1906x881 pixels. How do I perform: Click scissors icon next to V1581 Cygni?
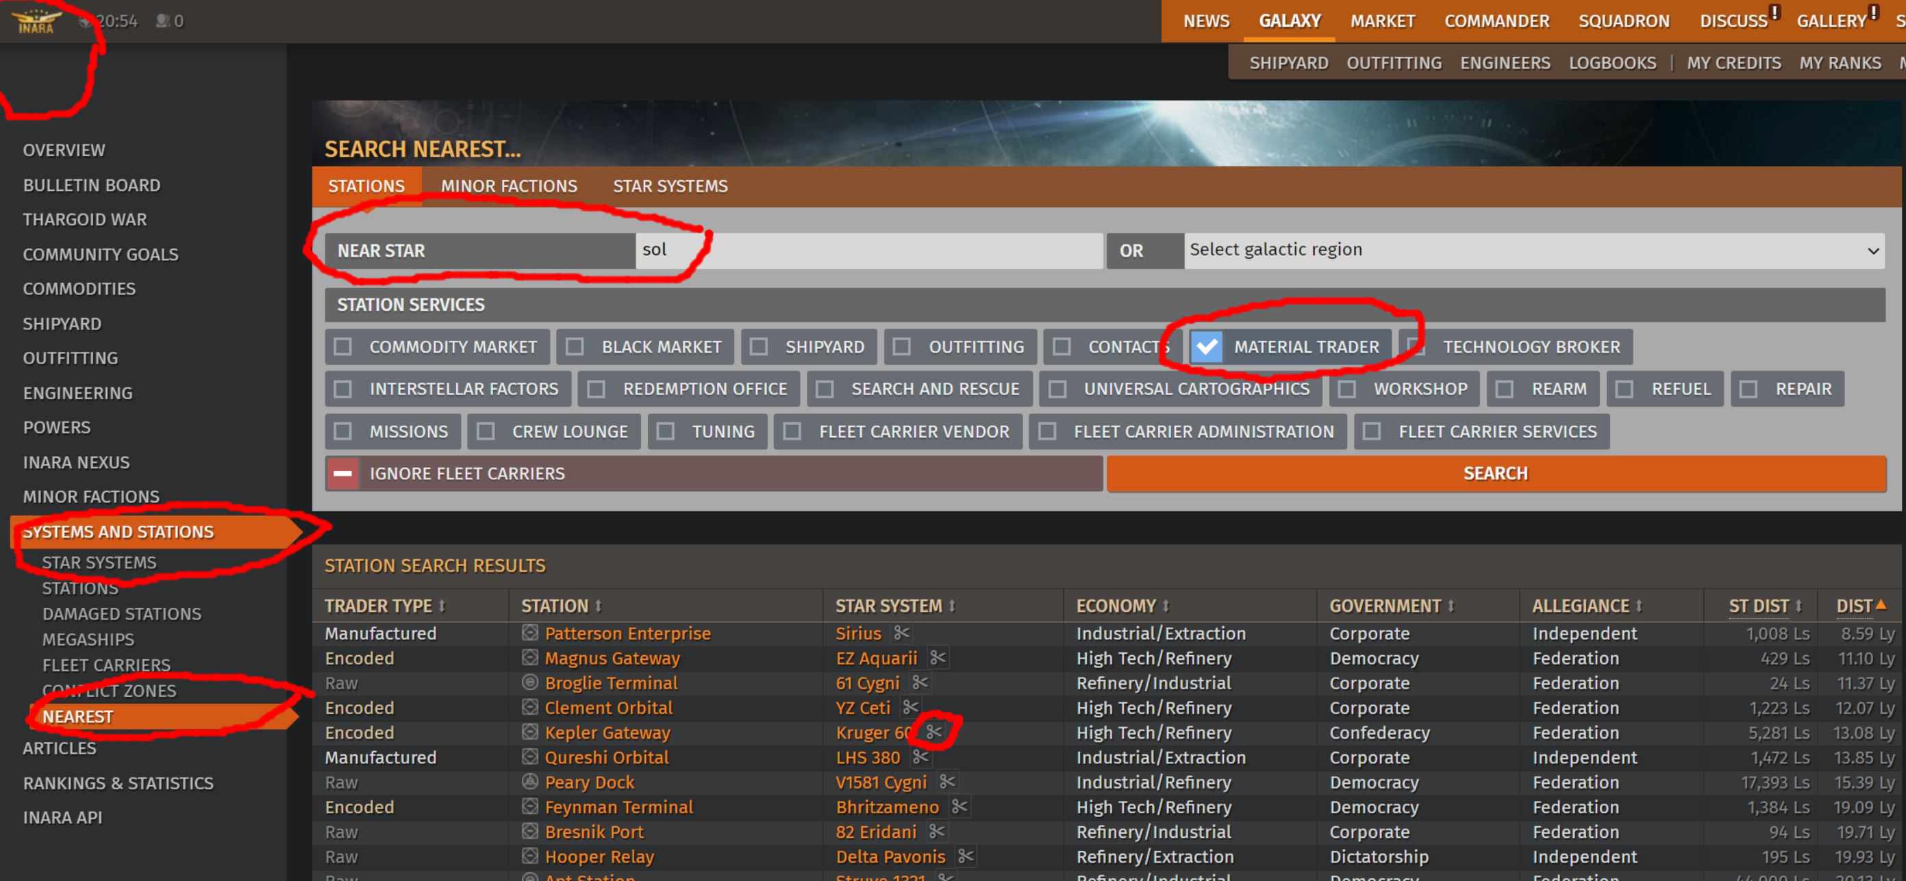pos(946,782)
